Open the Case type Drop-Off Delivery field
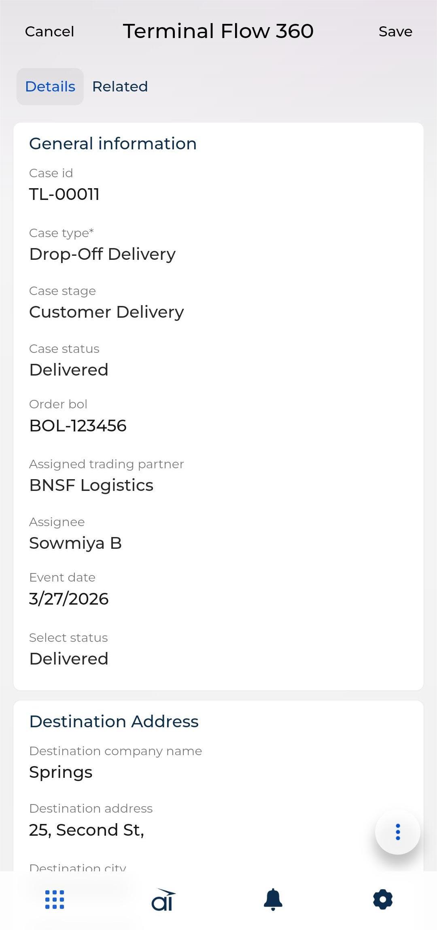 tap(102, 254)
